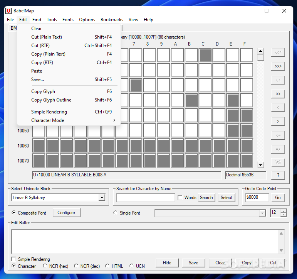Click the > next character button
The height and width of the screenshot is (279, 297).
(278, 121)
